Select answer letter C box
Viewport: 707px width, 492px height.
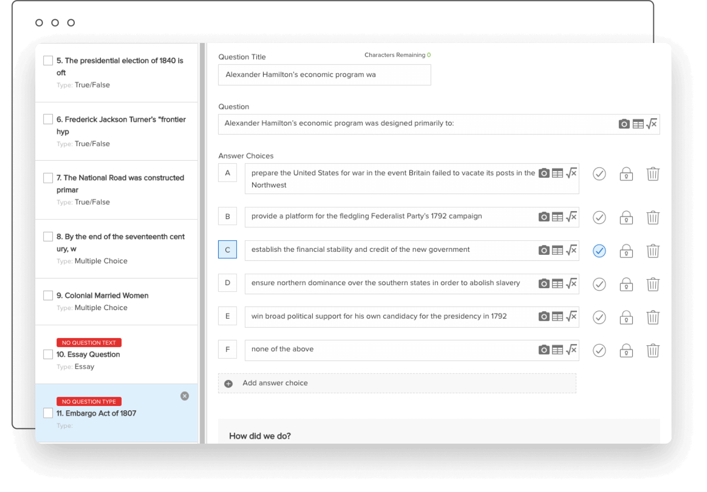point(228,249)
